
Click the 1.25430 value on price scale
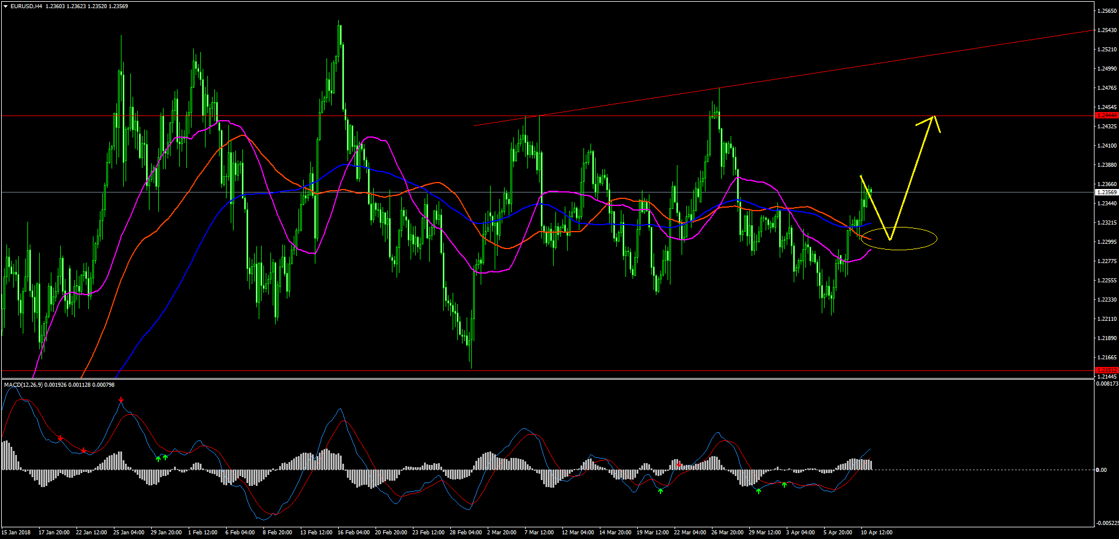pyautogui.click(x=1107, y=30)
